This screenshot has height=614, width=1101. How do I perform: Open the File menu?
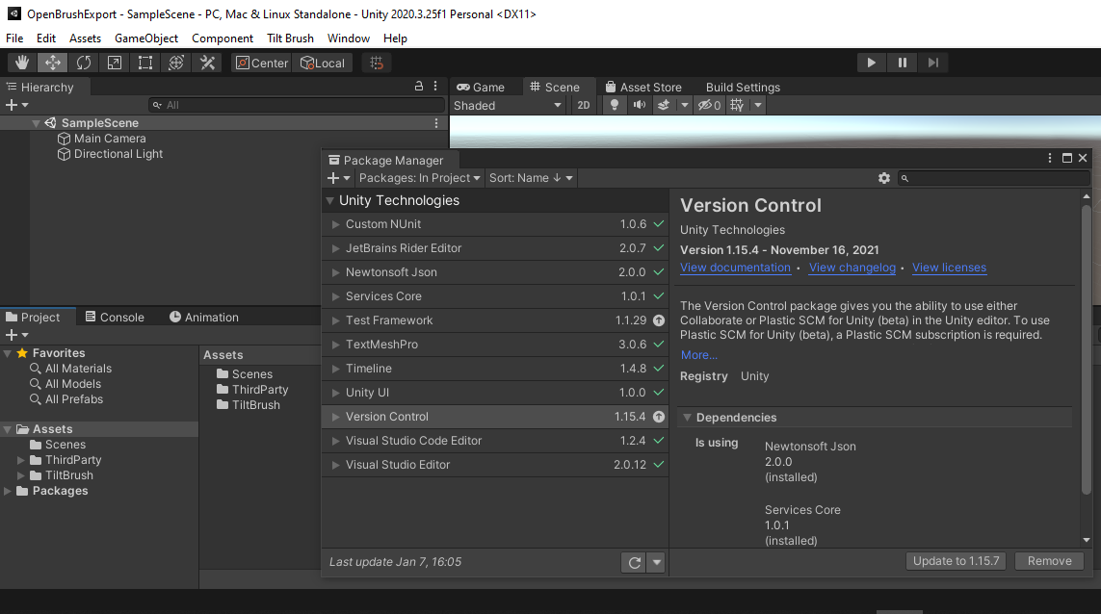click(14, 38)
